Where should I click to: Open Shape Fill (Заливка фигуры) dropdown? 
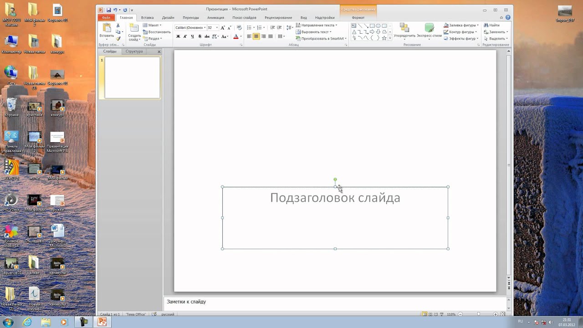coord(461,26)
